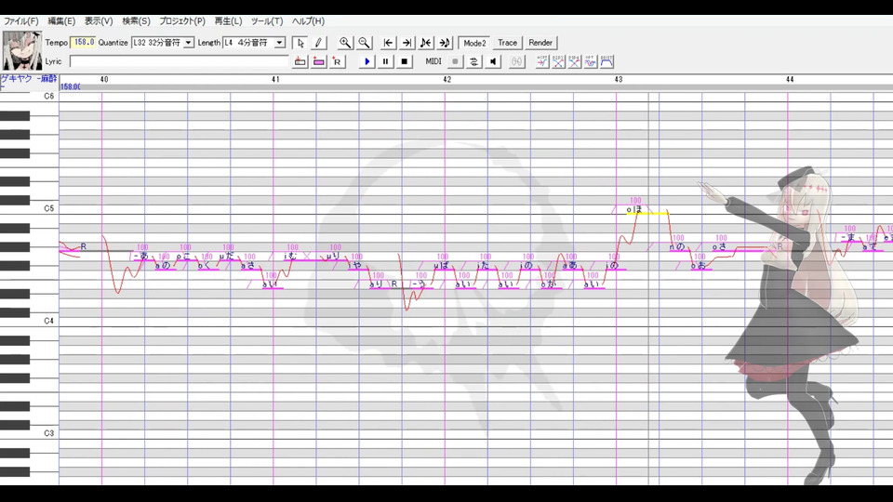893x502 pixels.
Task: Open the voicebank character portrait
Action: [22, 50]
